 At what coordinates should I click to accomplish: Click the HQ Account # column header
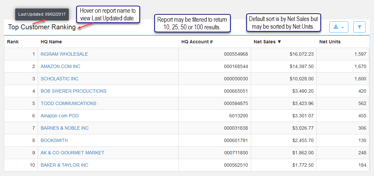197,42
